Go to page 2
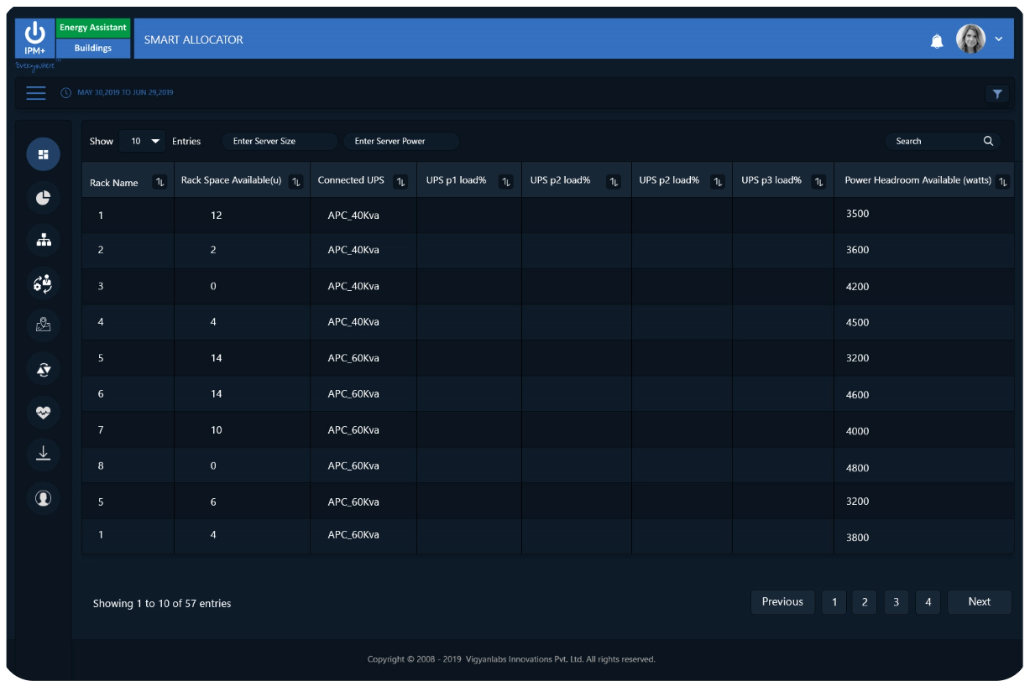The image size is (1030, 681). coord(865,602)
